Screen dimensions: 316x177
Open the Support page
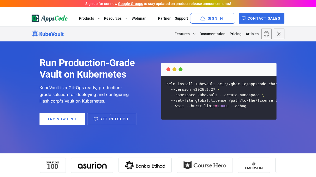181,18
